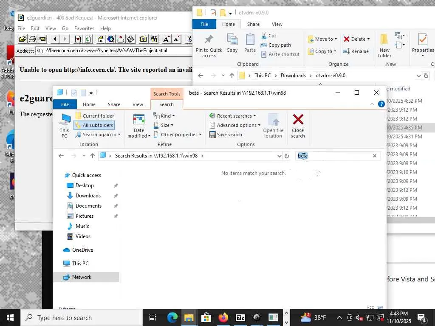
Task: Expand address history dropdown in search window
Action: tap(280, 156)
